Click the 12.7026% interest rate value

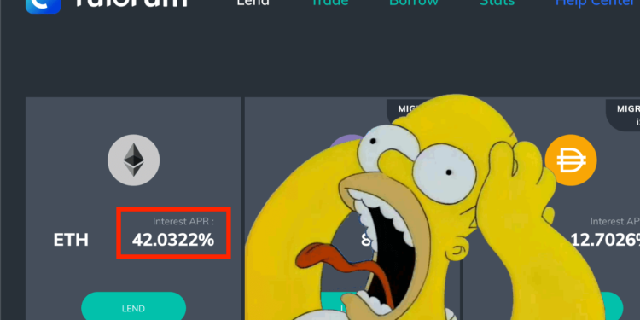605,240
